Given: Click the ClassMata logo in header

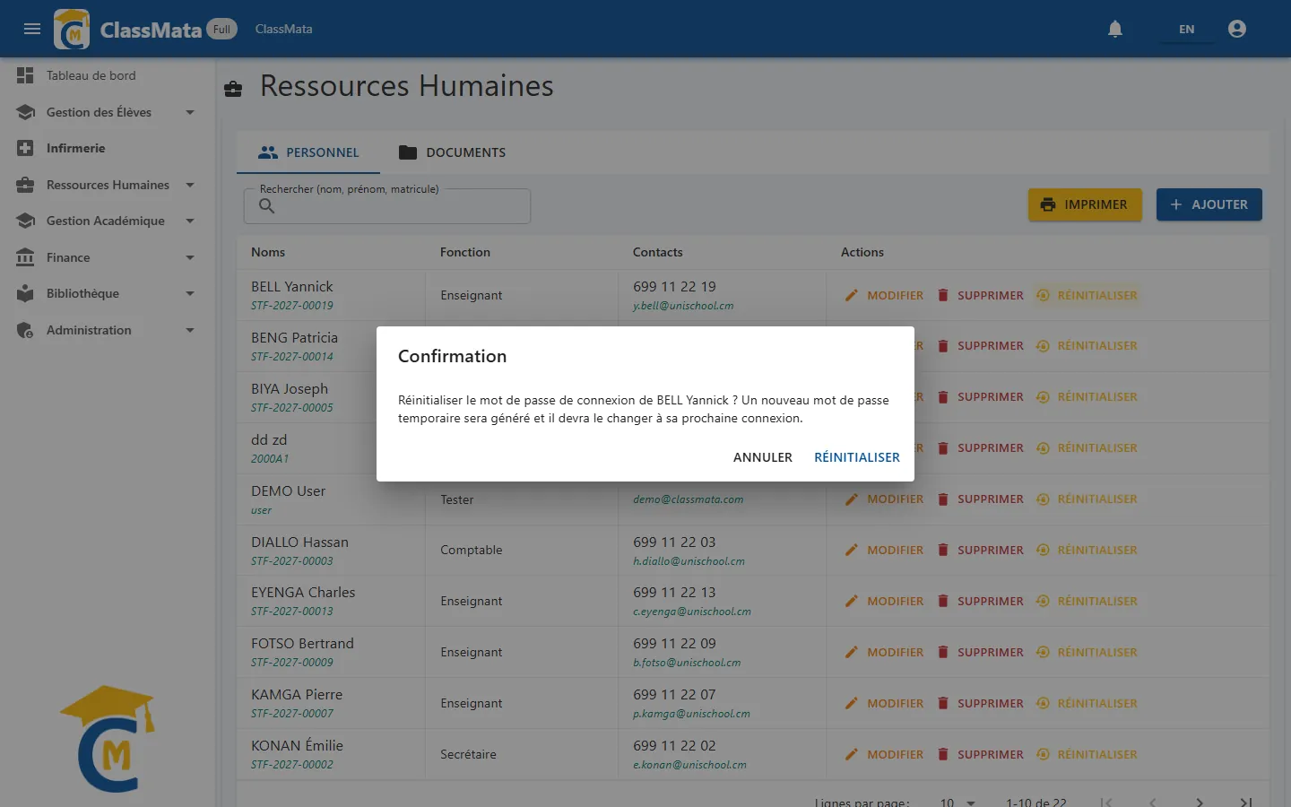Looking at the screenshot, I should tap(72, 29).
